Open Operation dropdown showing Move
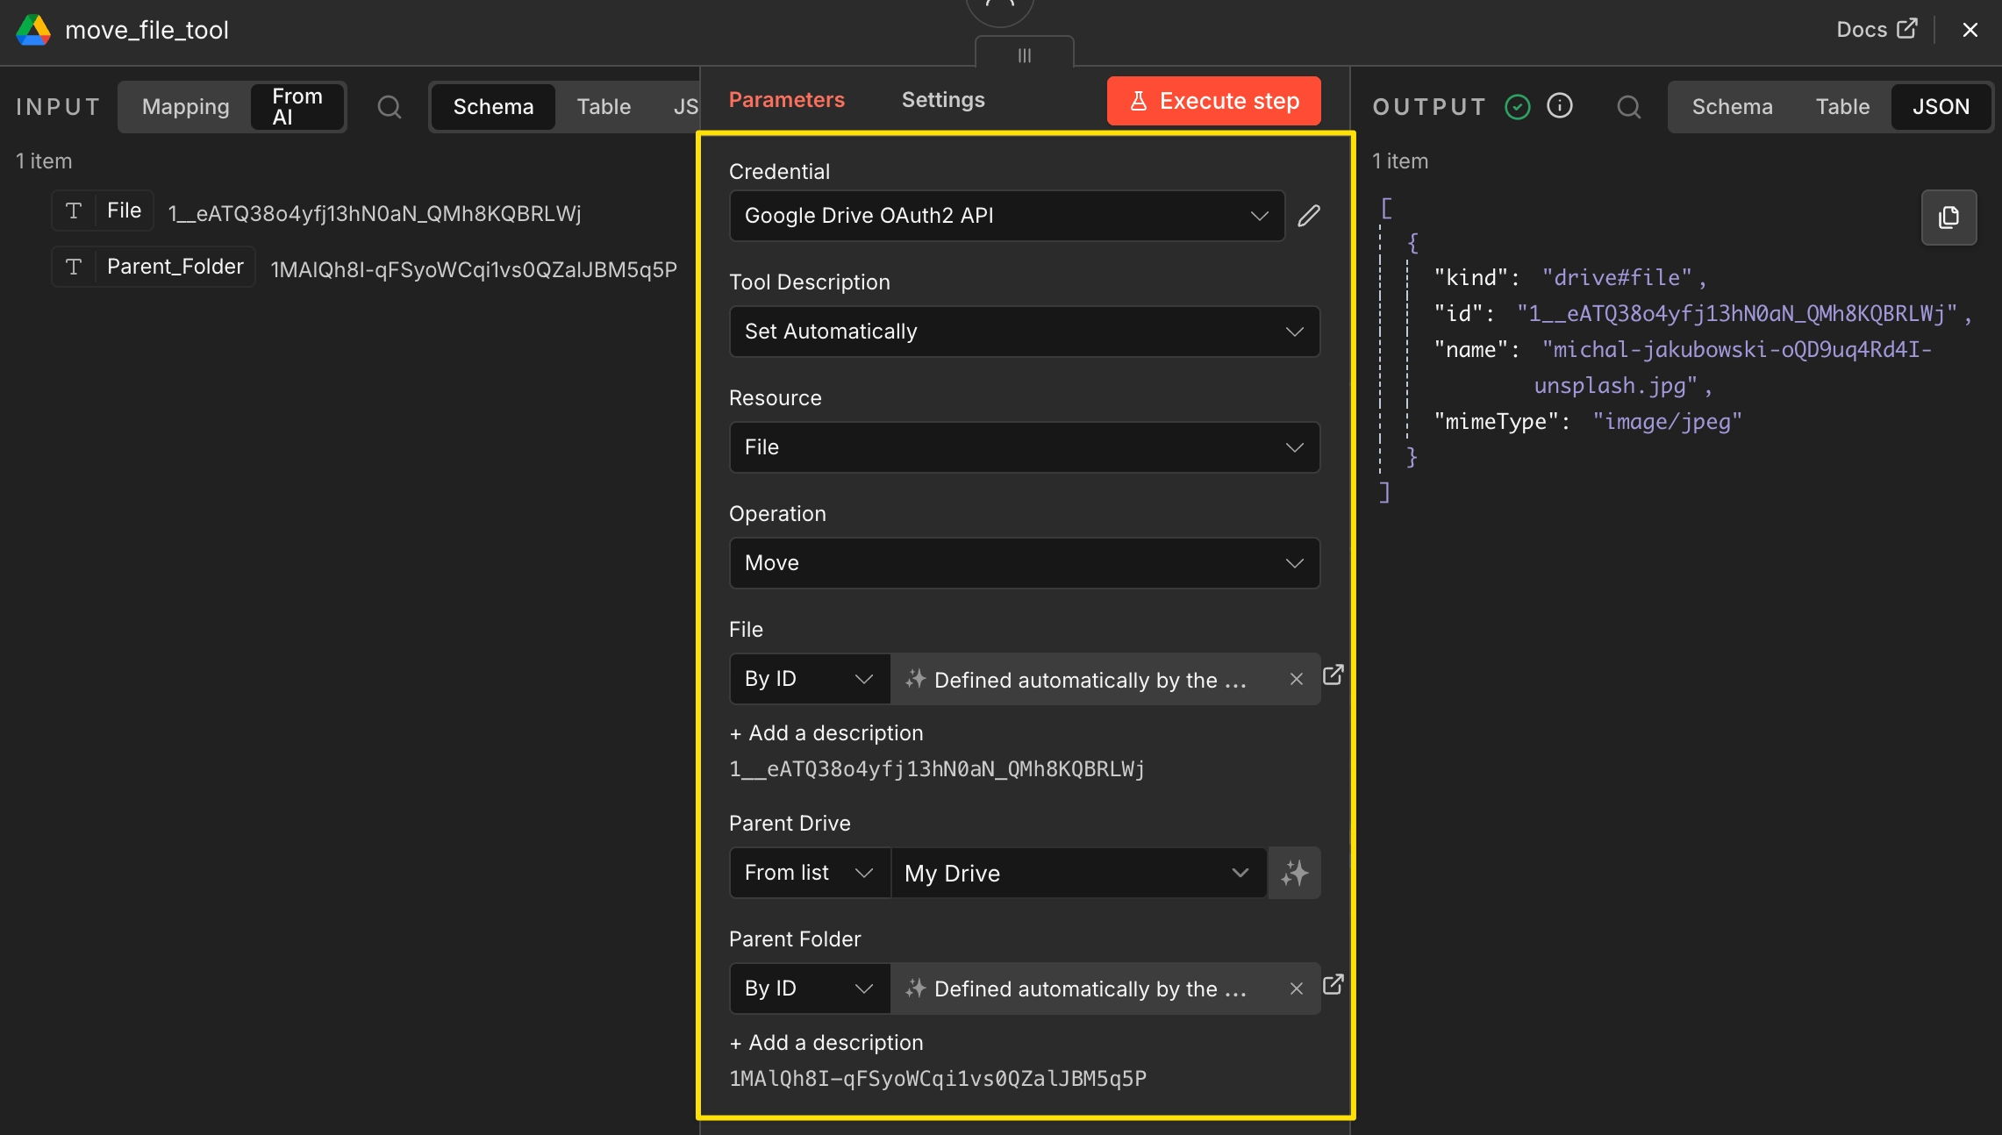Viewport: 2002px width, 1135px height. [x=1025, y=563]
